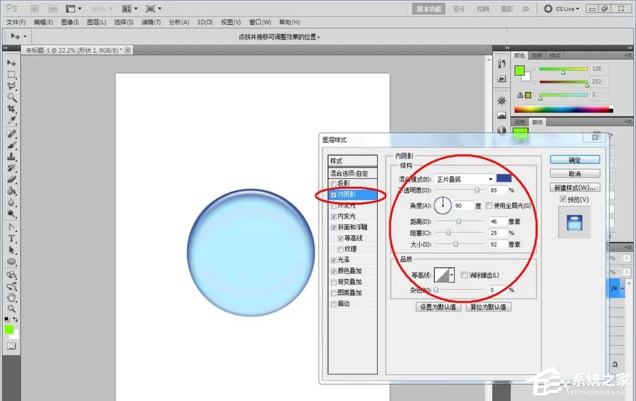Click the 距离 pixel value input field
636x401 pixels.
pos(497,221)
